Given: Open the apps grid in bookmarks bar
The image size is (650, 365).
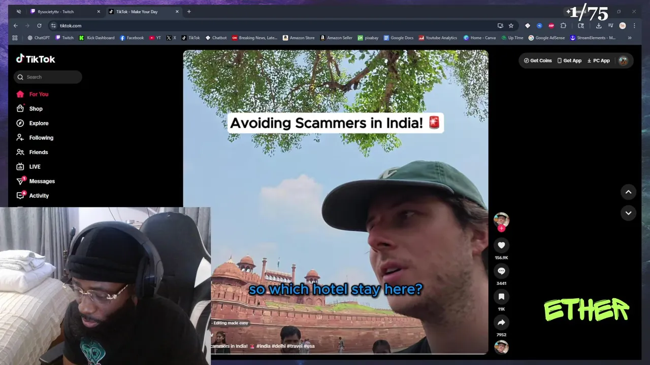Looking at the screenshot, I should (15, 38).
